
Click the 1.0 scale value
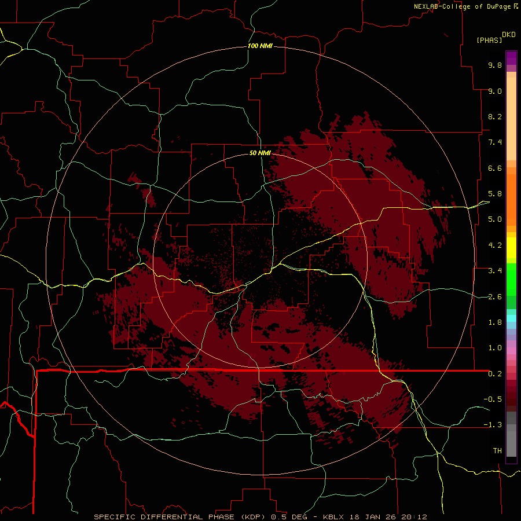(x=495, y=348)
